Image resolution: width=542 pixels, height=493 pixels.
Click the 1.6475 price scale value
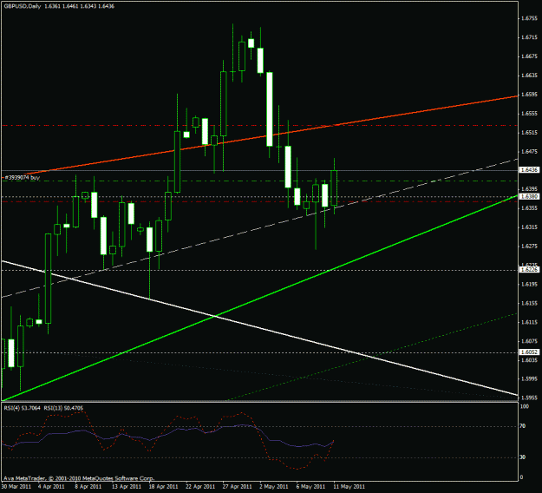coord(530,152)
